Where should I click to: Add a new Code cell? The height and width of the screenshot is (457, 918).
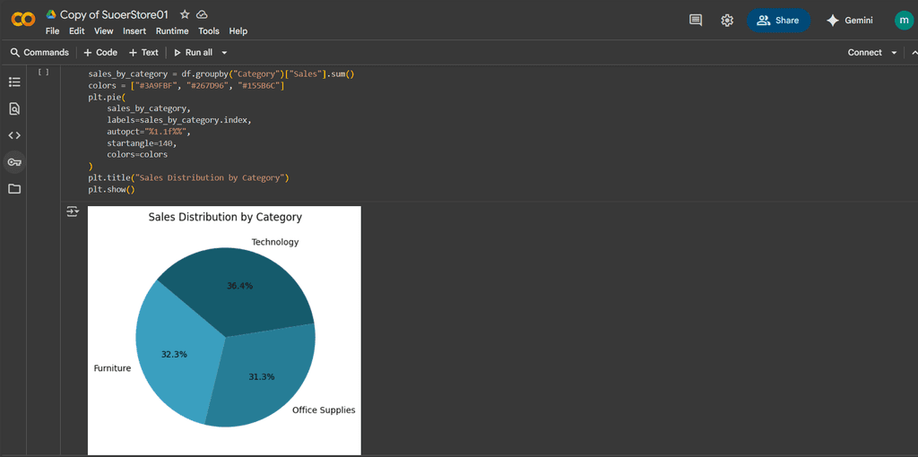tap(100, 53)
